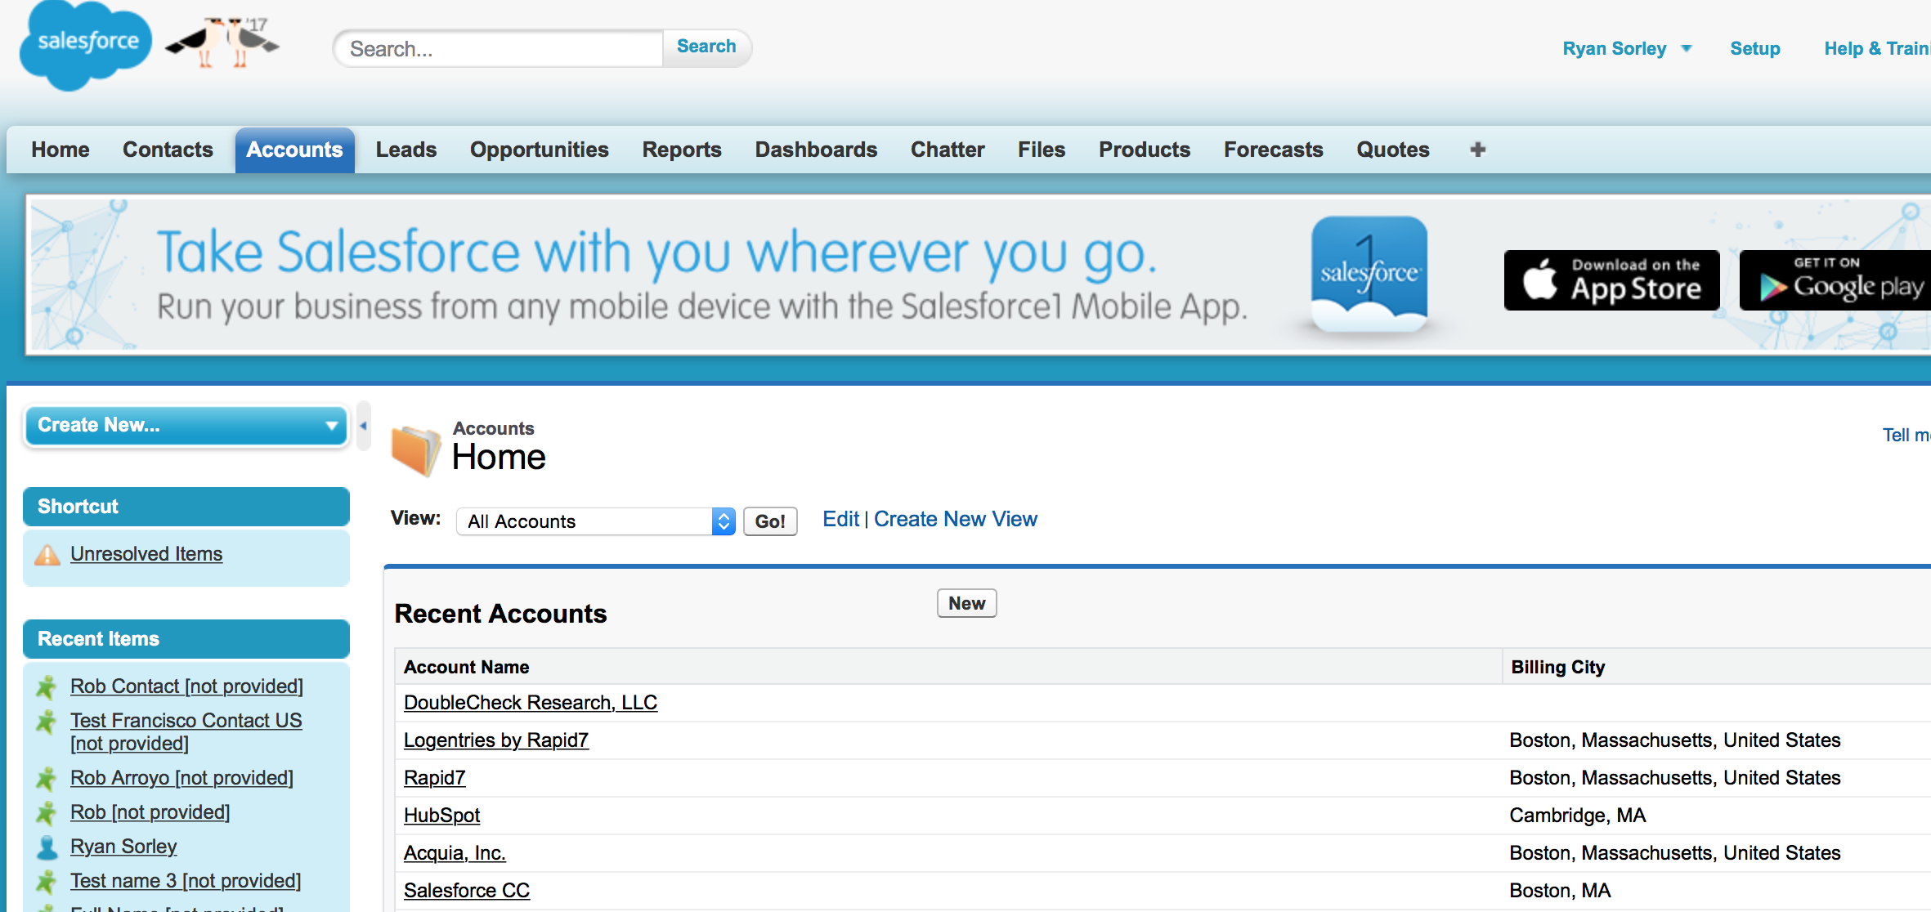Screen dimensions: 1931x912
Task: Open the Salesforce CC account
Action: point(467,891)
